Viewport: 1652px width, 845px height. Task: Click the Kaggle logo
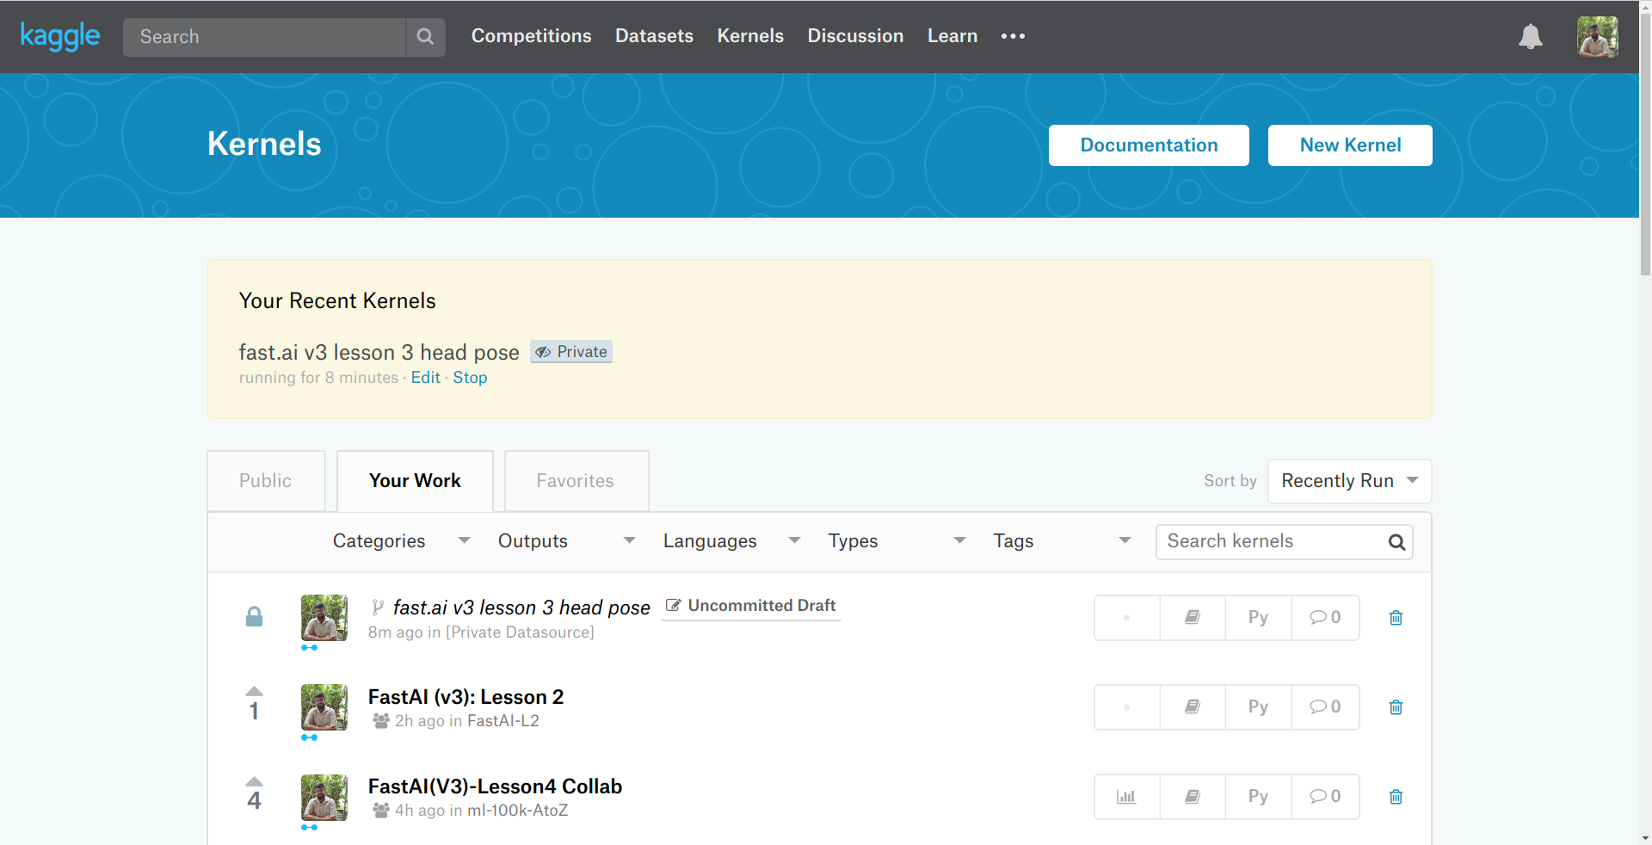point(60,36)
